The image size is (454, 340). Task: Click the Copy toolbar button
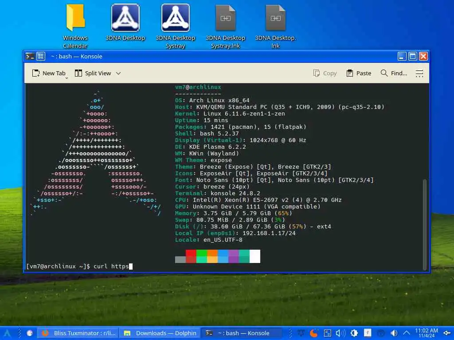[x=325, y=73]
